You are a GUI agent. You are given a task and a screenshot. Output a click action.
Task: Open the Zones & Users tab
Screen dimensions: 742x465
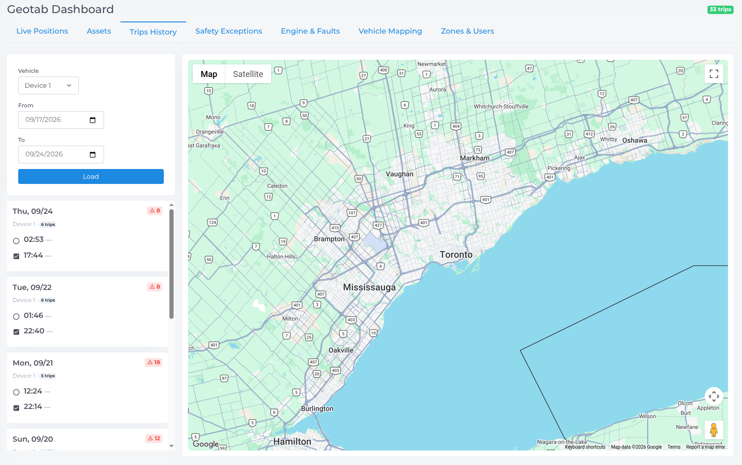467,31
